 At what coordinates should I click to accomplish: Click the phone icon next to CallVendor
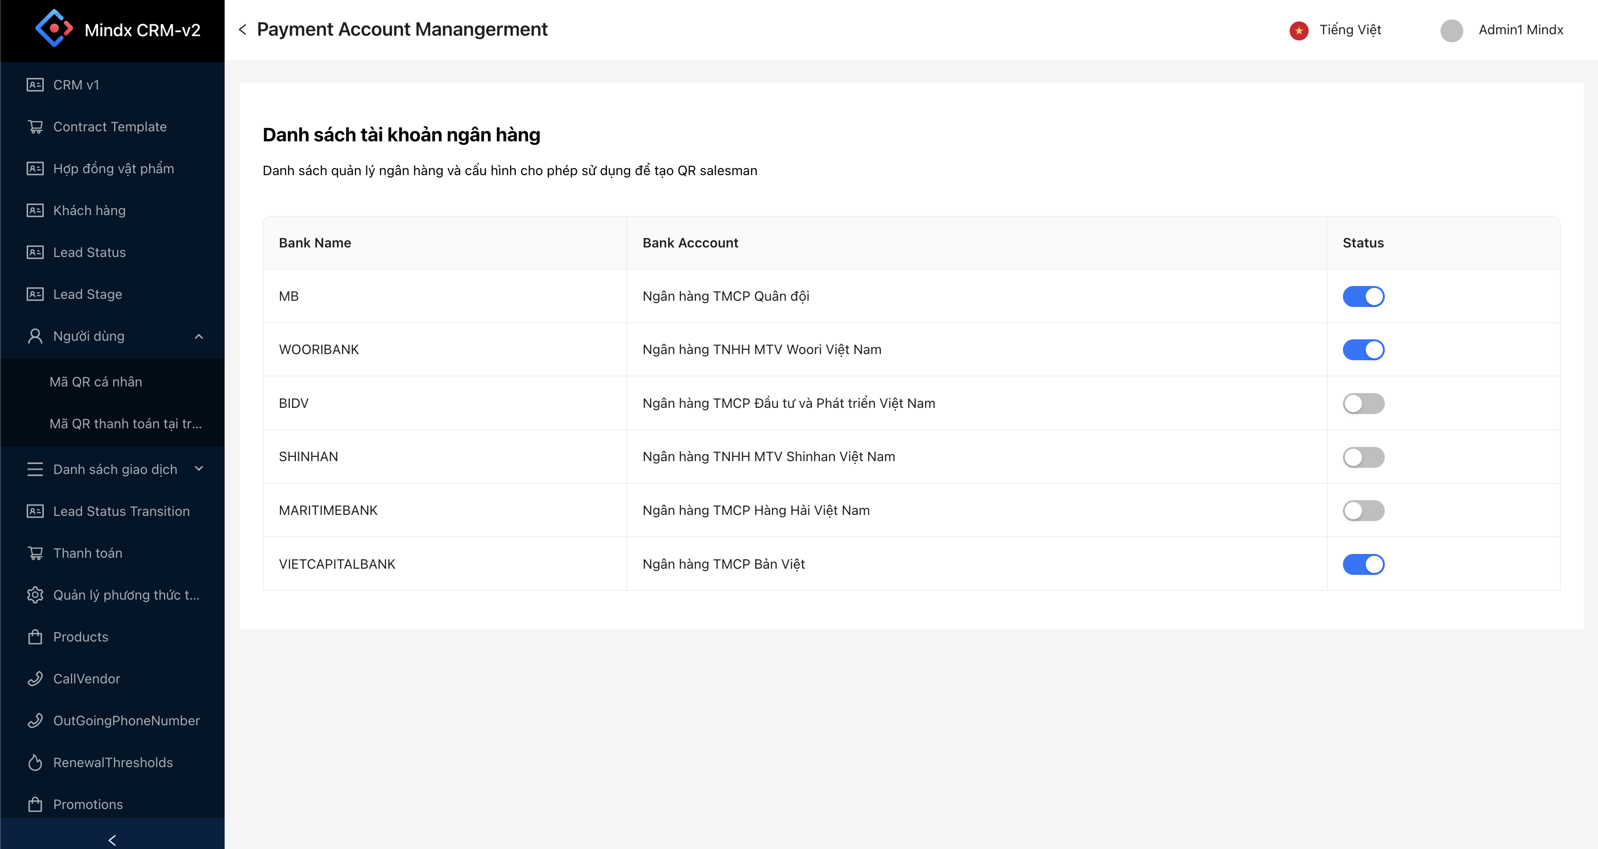[x=35, y=679]
